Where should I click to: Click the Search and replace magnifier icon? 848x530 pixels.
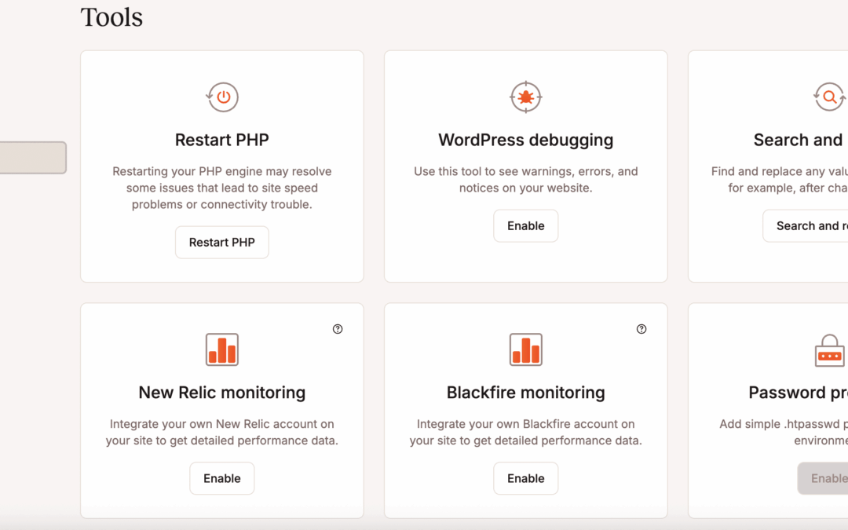(x=829, y=97)
